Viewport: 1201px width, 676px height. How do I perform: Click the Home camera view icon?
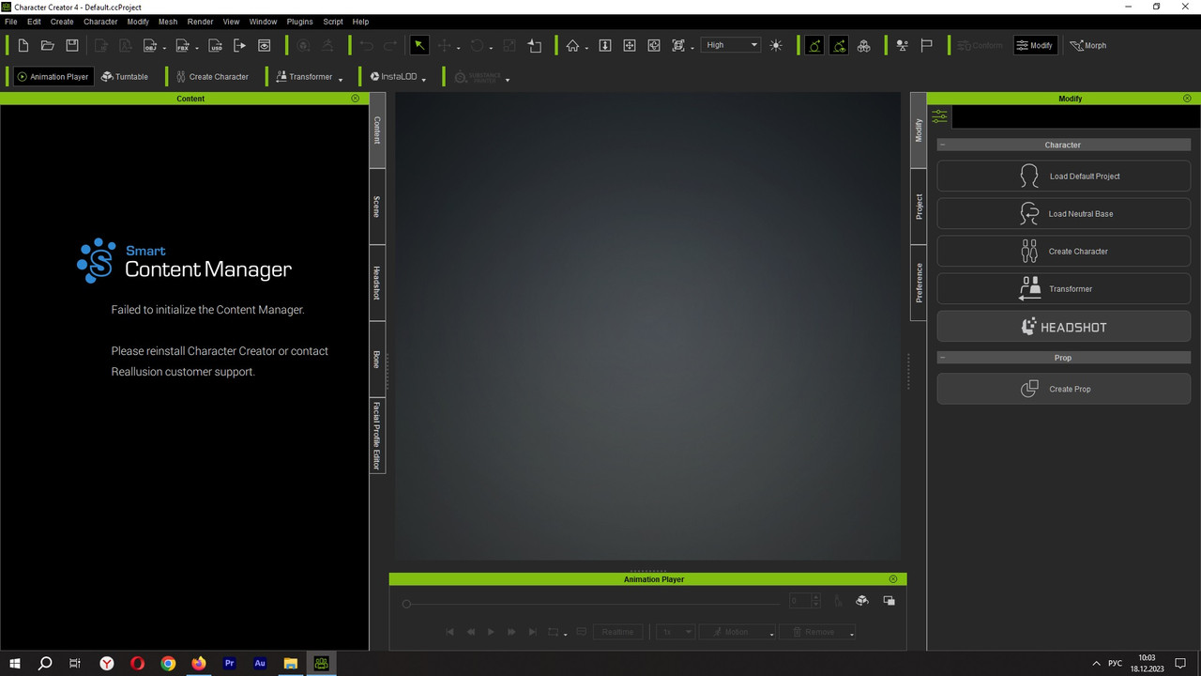pyautogui.click(x=572, y=45)
